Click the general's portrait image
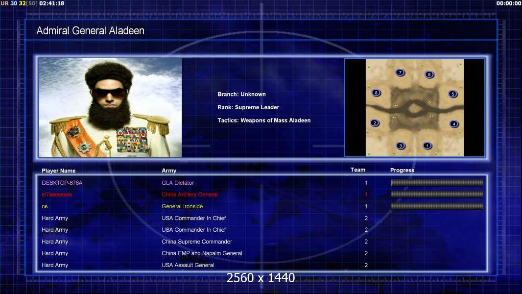The width and height of the screenshot is (522, 294). pyautogui.click(x=111, y=107)
